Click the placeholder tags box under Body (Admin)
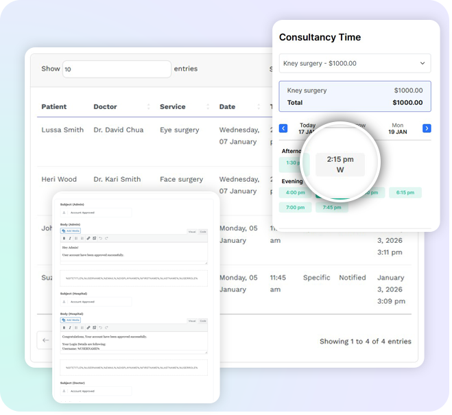The width and height of the screenshot is (452, 415). coord(134,278)
